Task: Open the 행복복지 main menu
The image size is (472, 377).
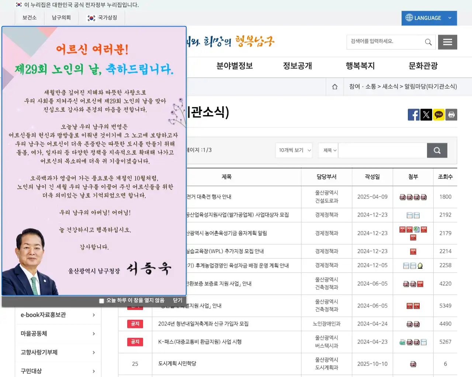Action: 360,66
